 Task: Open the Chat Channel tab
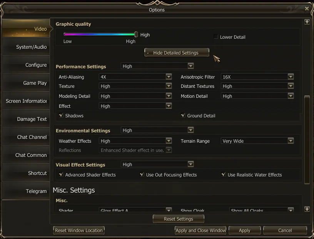(x=26, y=137)
